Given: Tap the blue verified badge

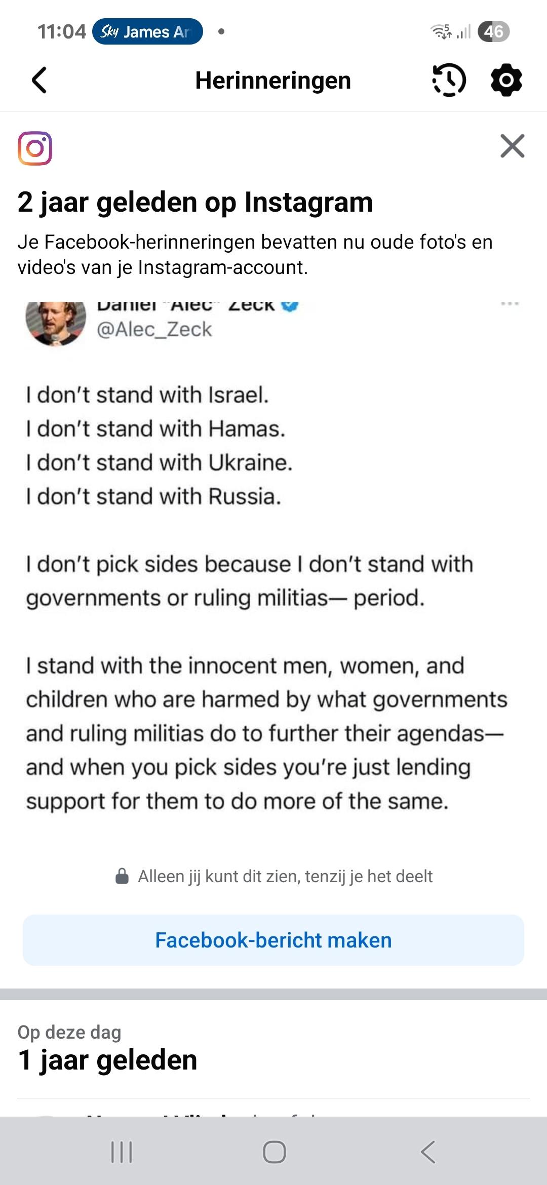Looking at the screenshot, I should pyautogui.click(x=290, y=305).
